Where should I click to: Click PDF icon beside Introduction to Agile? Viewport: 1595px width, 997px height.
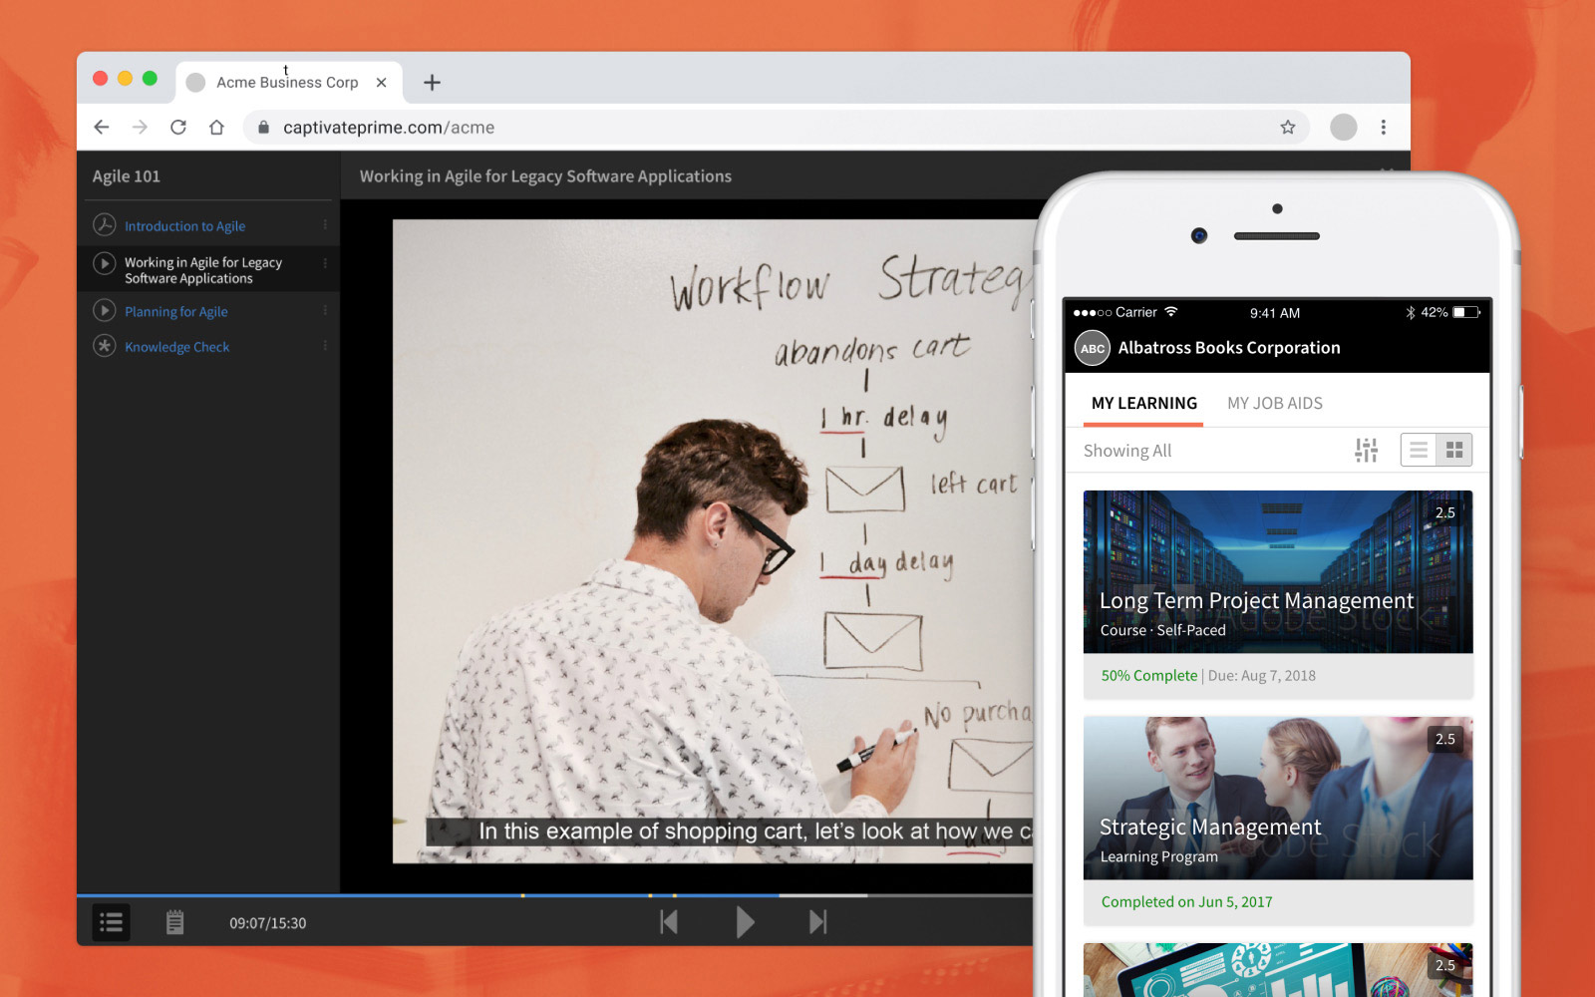click(x=104, y=225)
